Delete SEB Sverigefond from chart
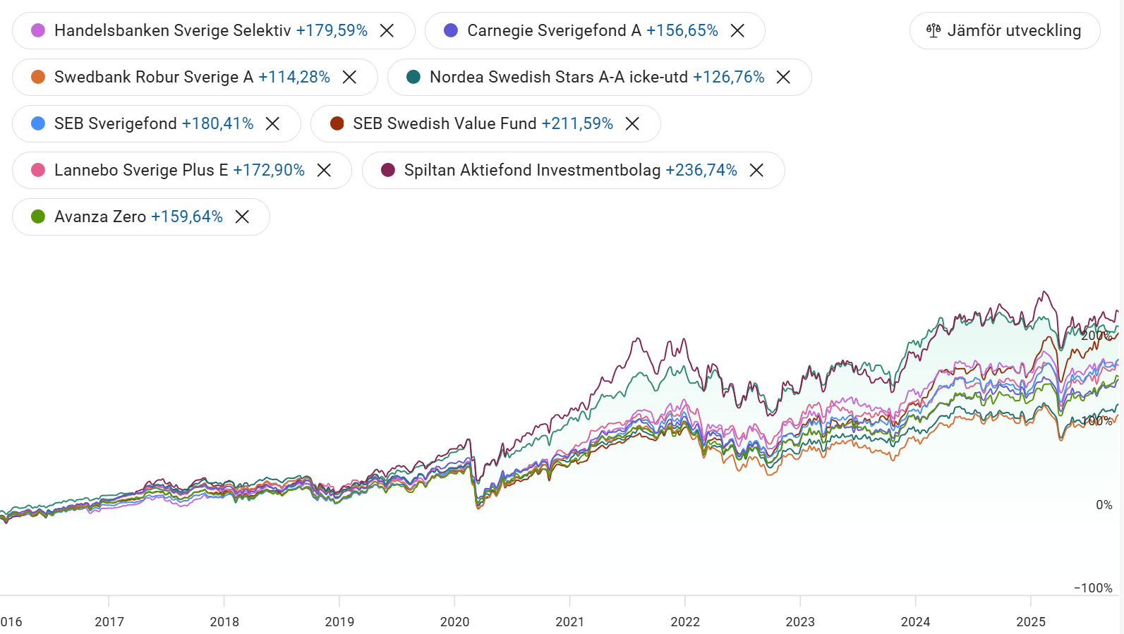 272,123
